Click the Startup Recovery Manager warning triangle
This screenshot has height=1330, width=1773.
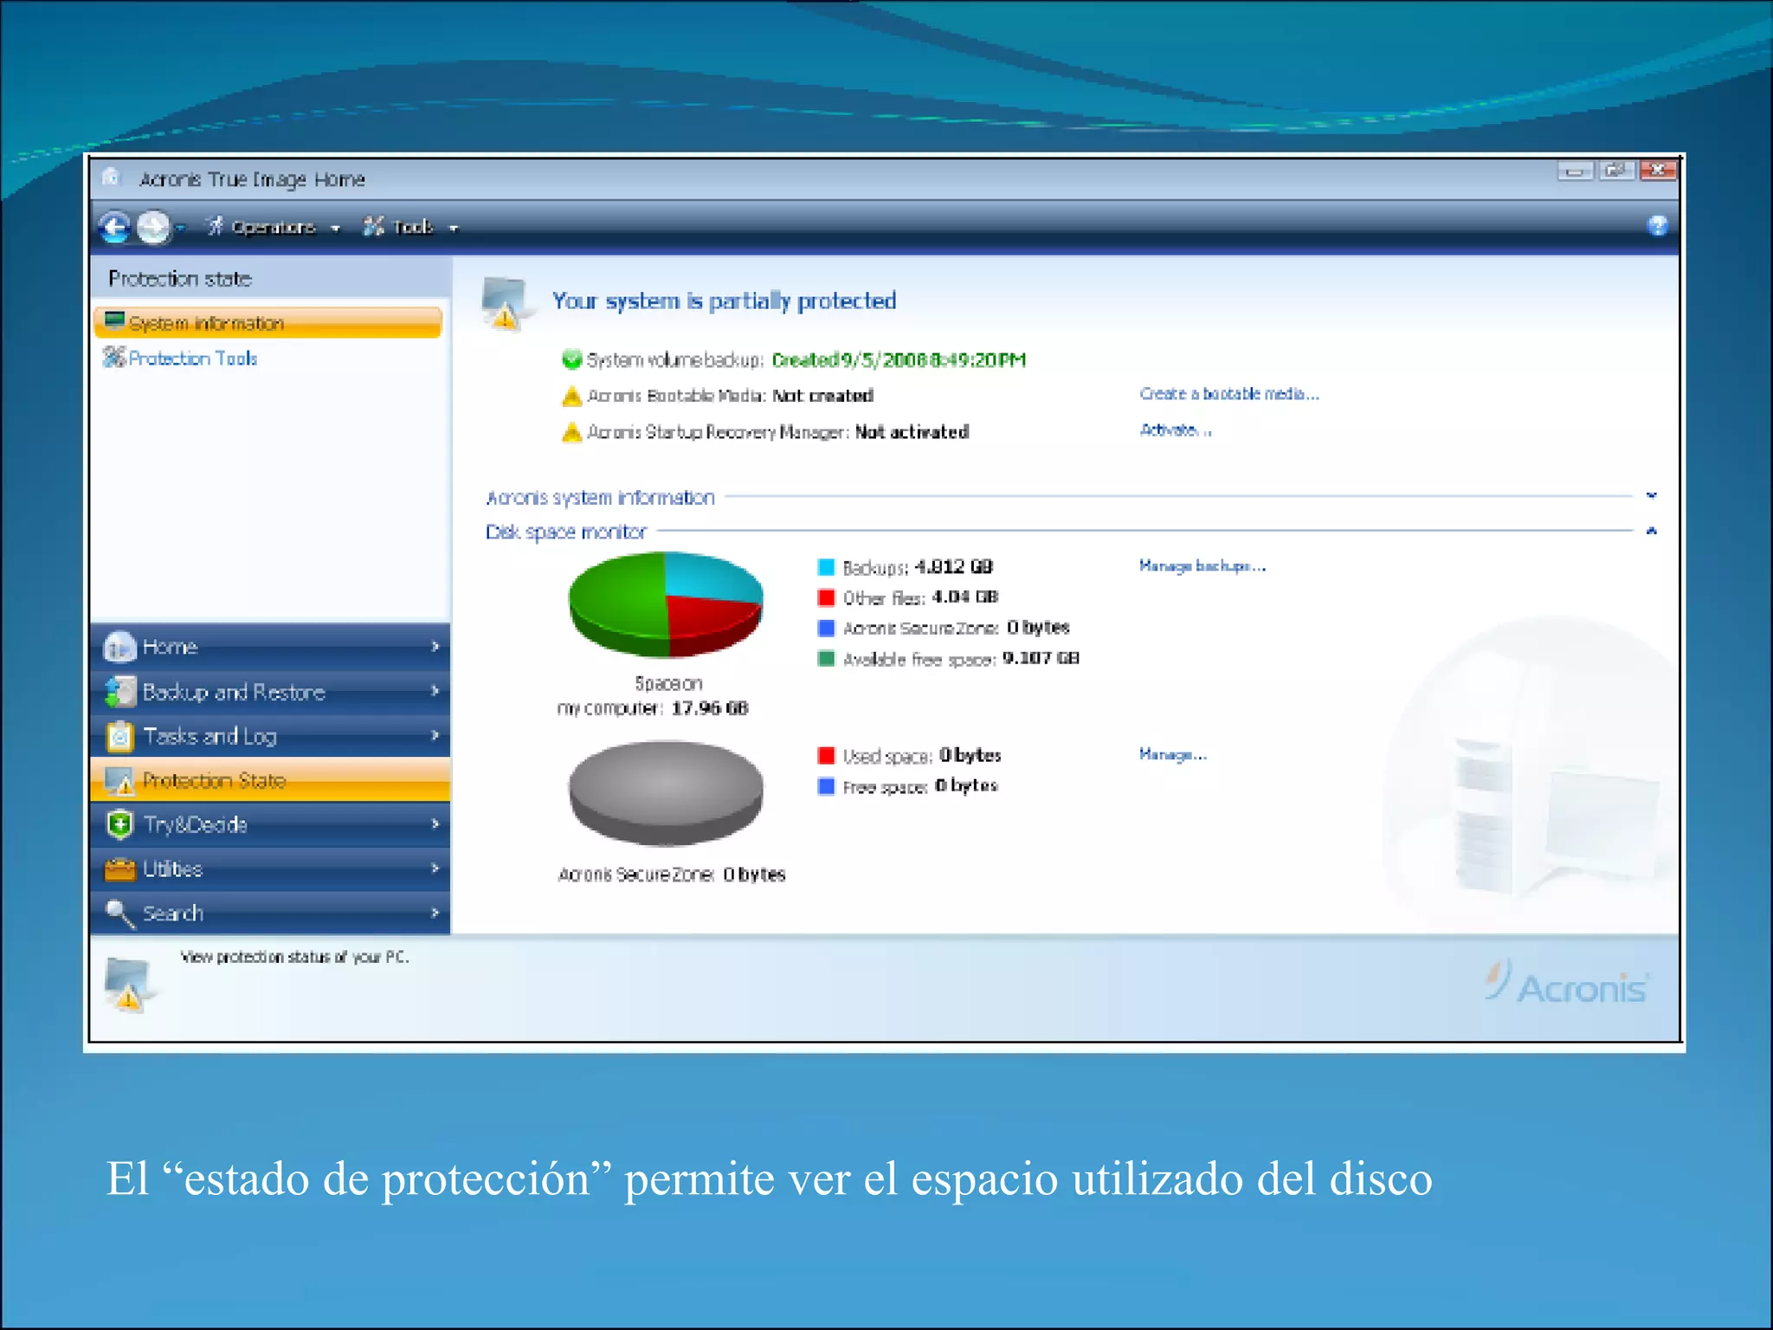coord(571,431)
